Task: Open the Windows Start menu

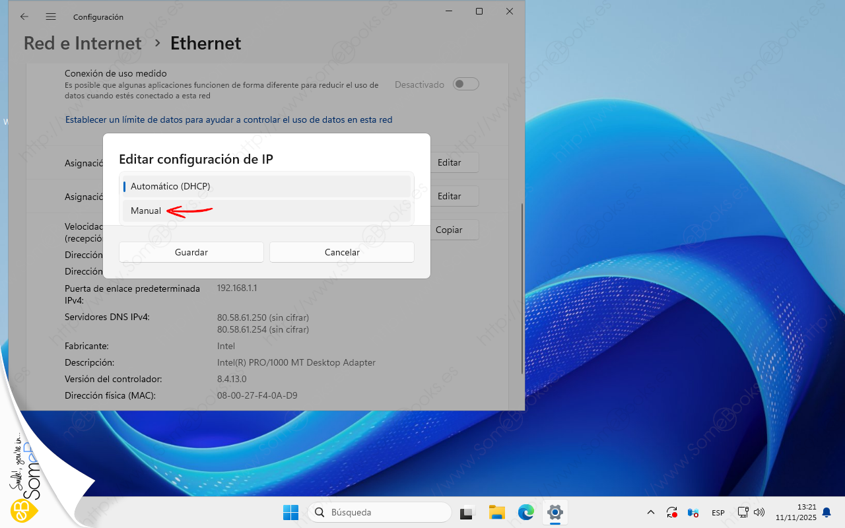Action: pyautogui.click(x=290, y=512)
